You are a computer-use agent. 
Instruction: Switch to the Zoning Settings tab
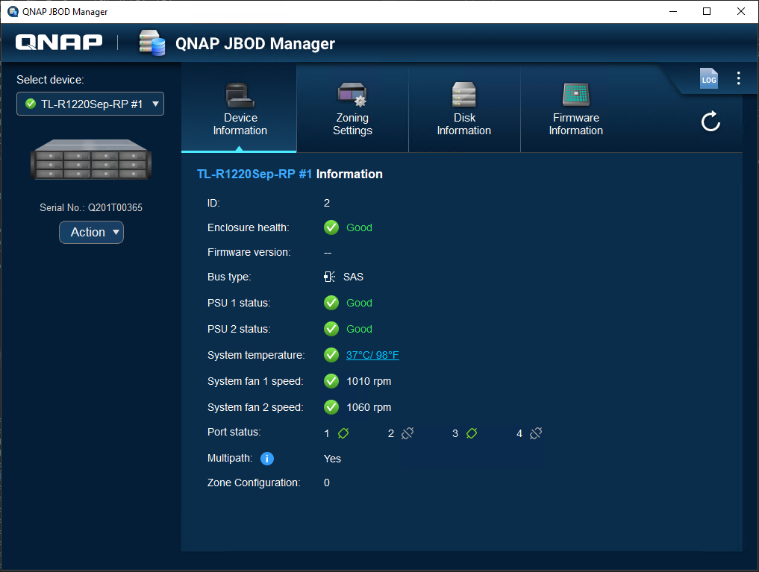pyautogui.click(x=352, y=110)
